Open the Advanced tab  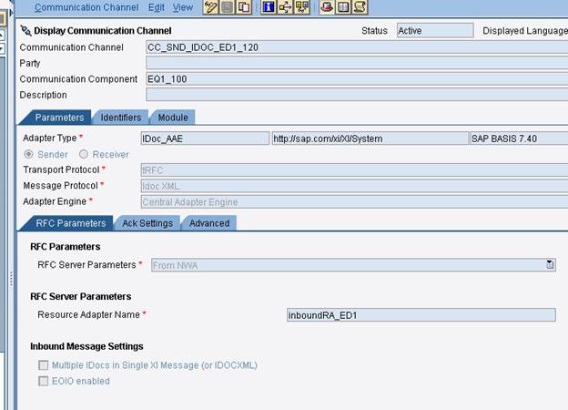(x=209, y=223)
